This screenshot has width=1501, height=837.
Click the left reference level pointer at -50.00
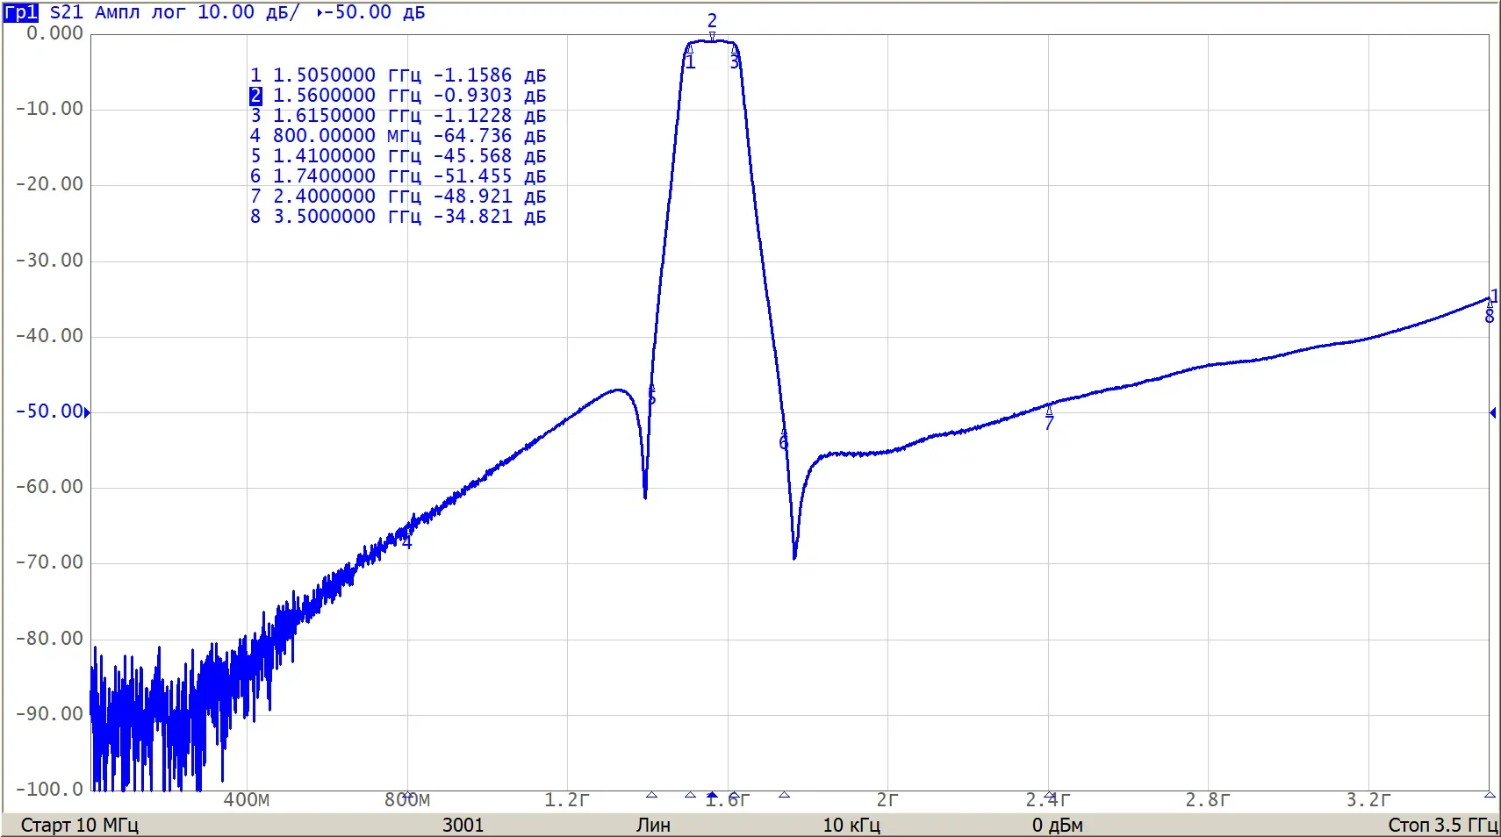pyautogui.click(x=87, y=412)
